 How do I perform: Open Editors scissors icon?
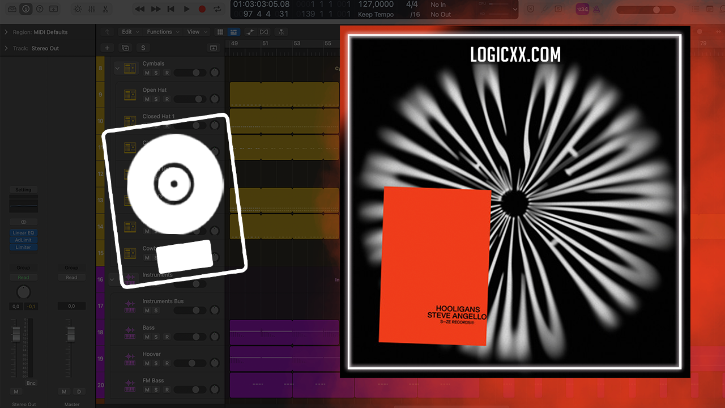pos(105,9)
